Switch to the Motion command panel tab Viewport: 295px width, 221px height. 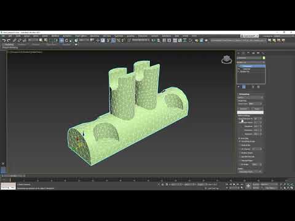pos(253,53)
